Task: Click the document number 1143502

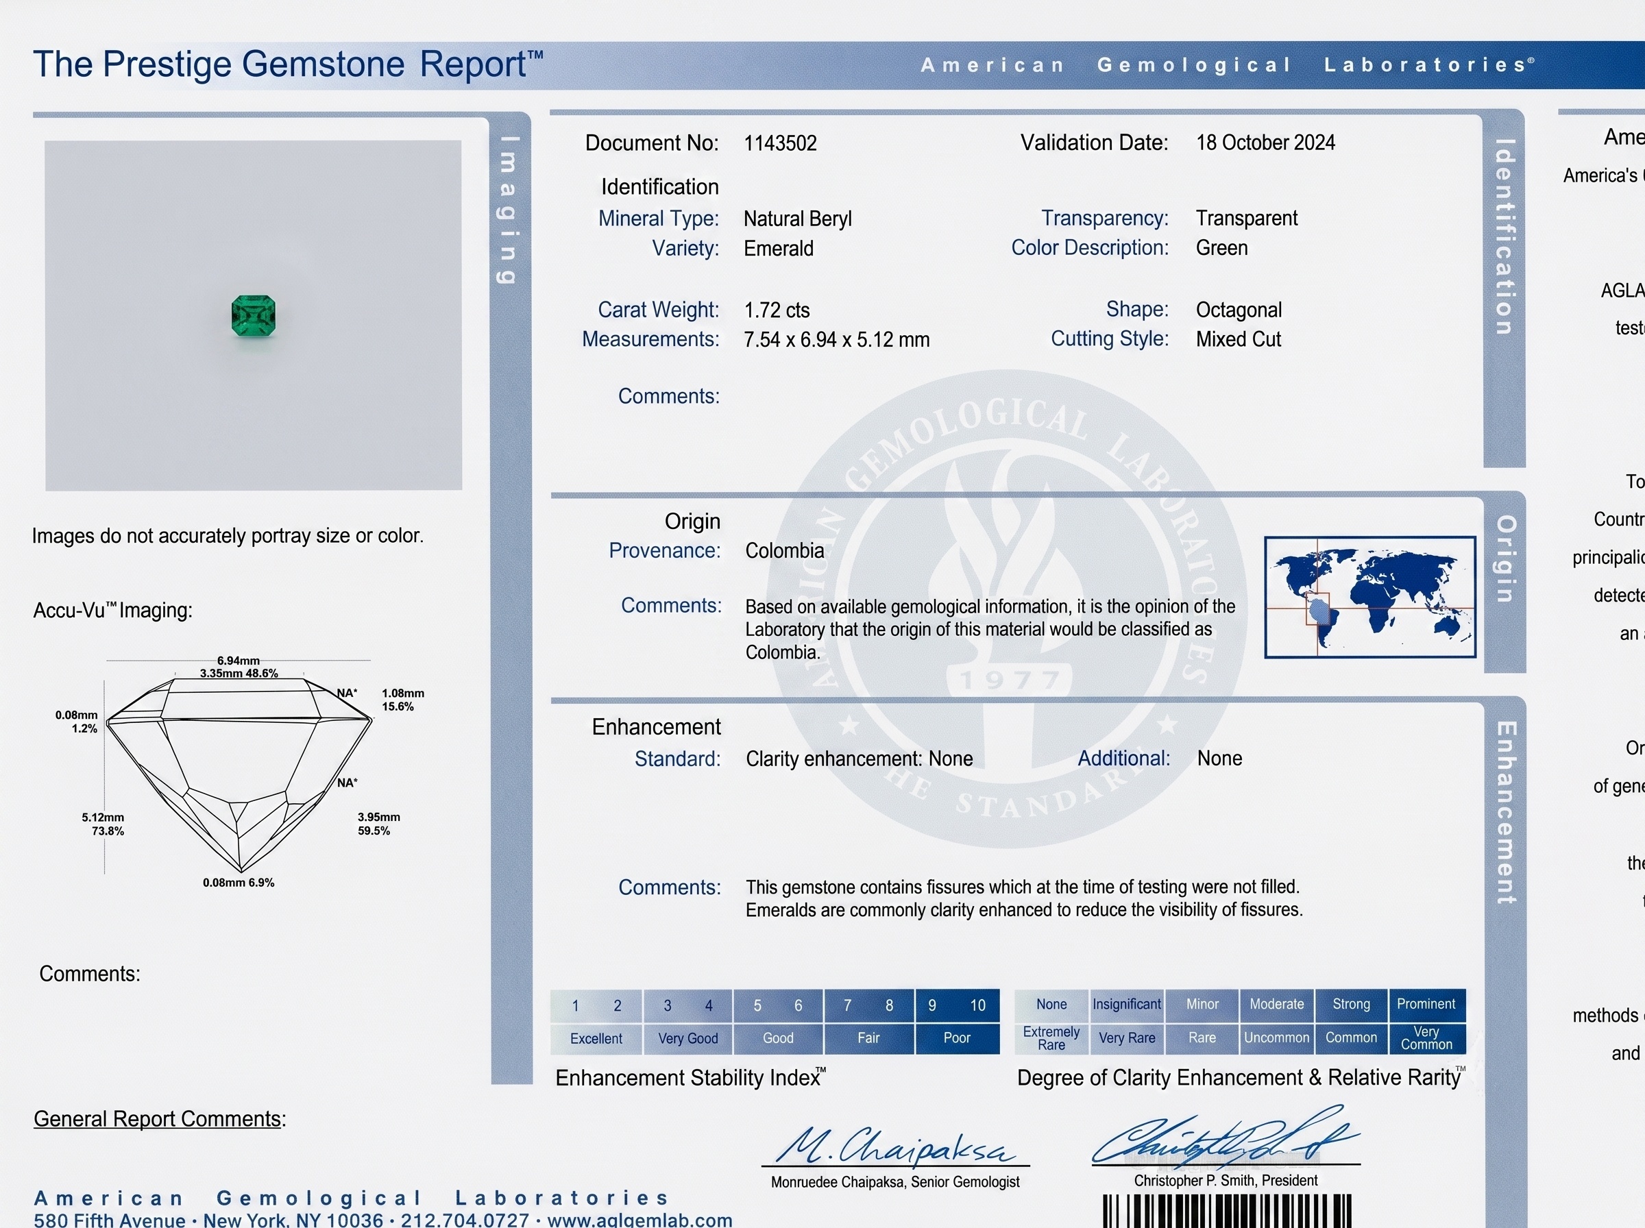Action: tap(780, 143)
